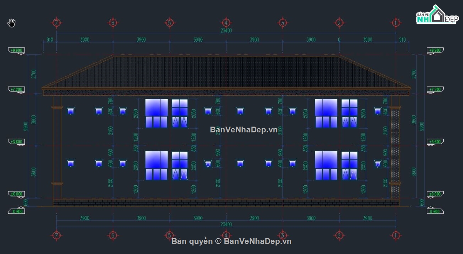Pick the bottom grid axis bubble 6
The image size is (463, 254).
coord(113,235)
